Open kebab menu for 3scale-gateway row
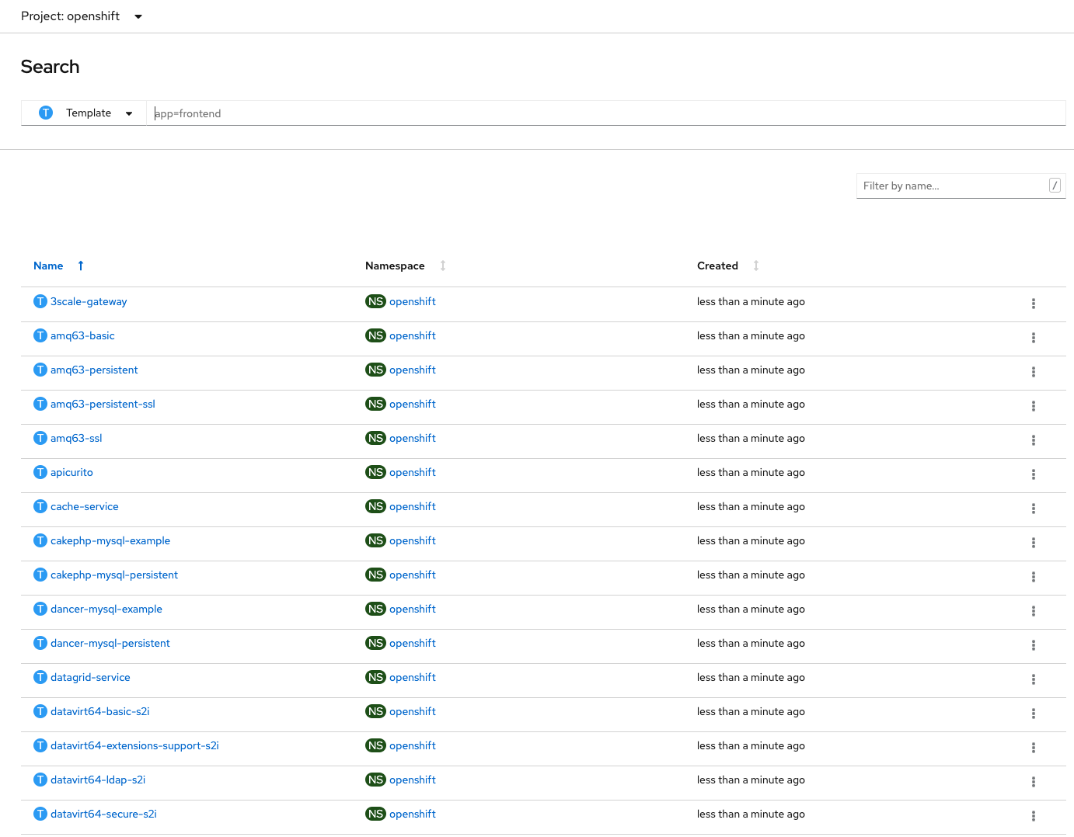 1033,304
